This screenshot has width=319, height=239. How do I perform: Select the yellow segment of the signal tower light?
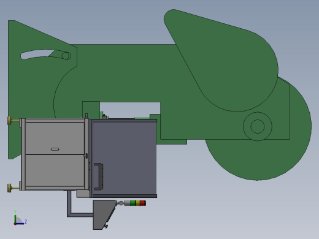pyautogui.click(x=137, y=203)
